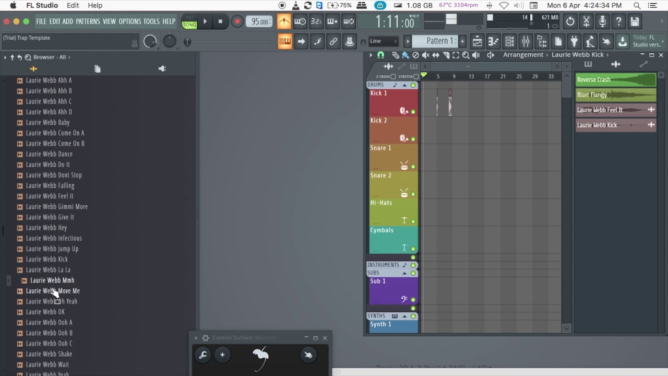Select the pencil draw tool in playlist

click(396, 55)
